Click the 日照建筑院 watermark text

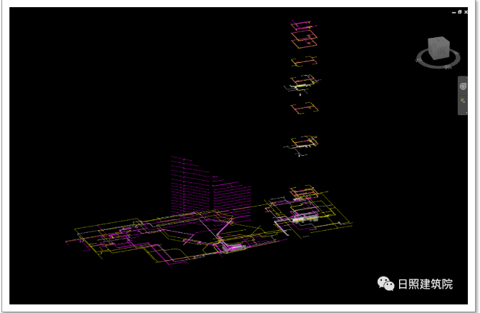[x=426, y=284]
